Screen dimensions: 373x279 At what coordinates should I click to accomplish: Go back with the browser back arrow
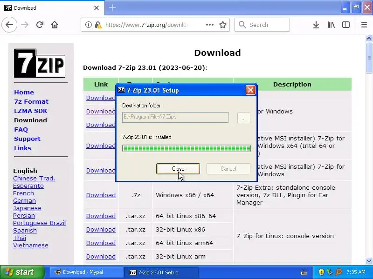(x=9, y=25)
